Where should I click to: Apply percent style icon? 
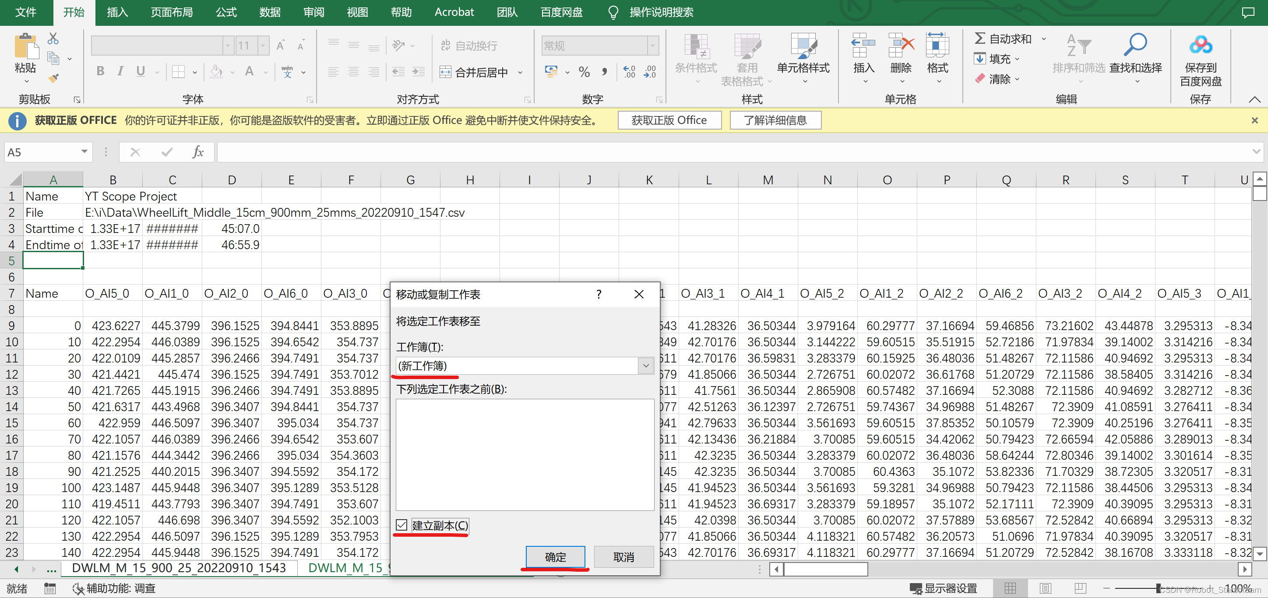pyautogui.click(x=584, y=72)
